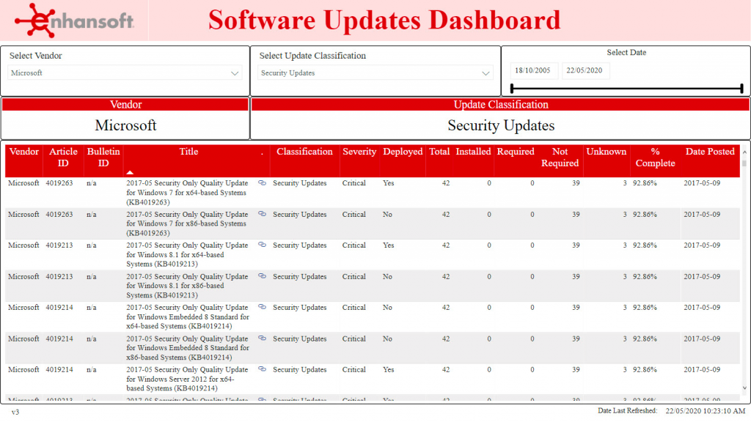Click the start date field 18/10/2005
Viewport: 751px width, 422px height.
pyautogui.click(x=533, y=70)
